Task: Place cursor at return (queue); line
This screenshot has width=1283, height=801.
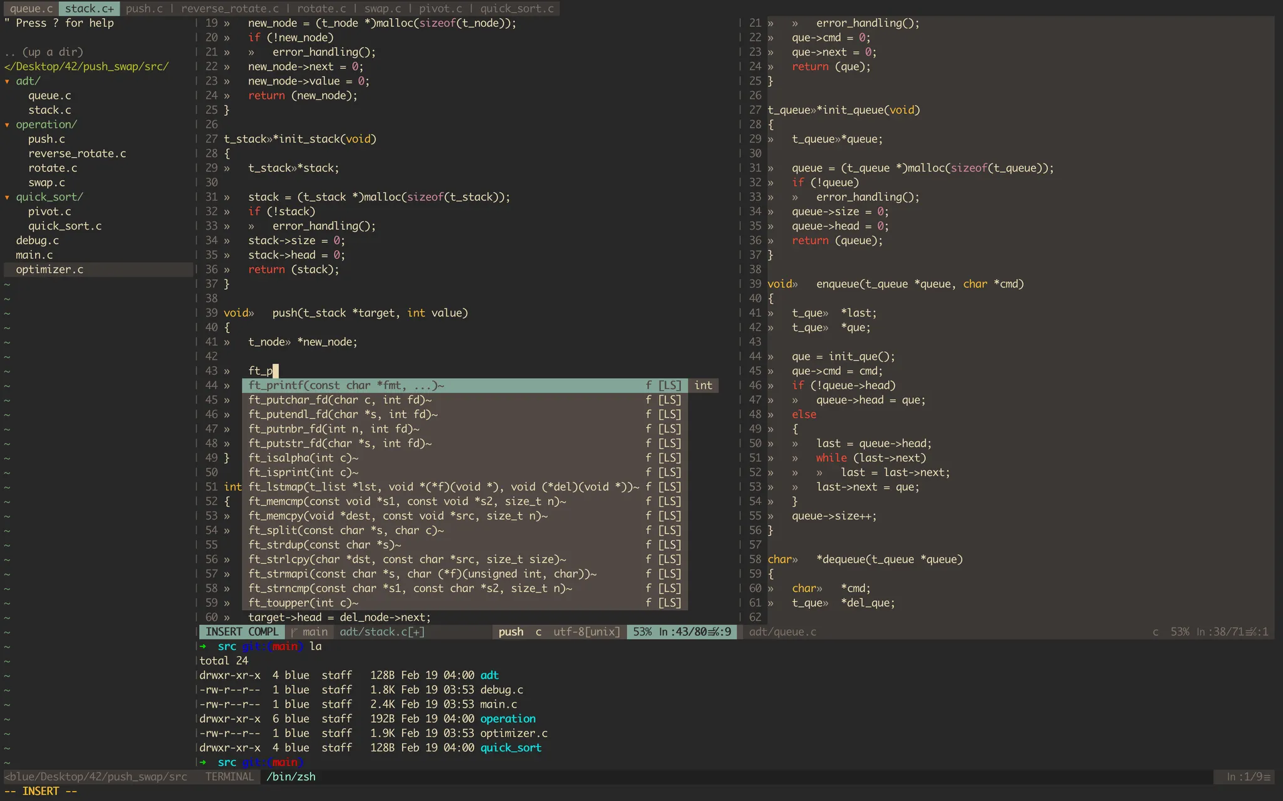Action: (836, 241)
